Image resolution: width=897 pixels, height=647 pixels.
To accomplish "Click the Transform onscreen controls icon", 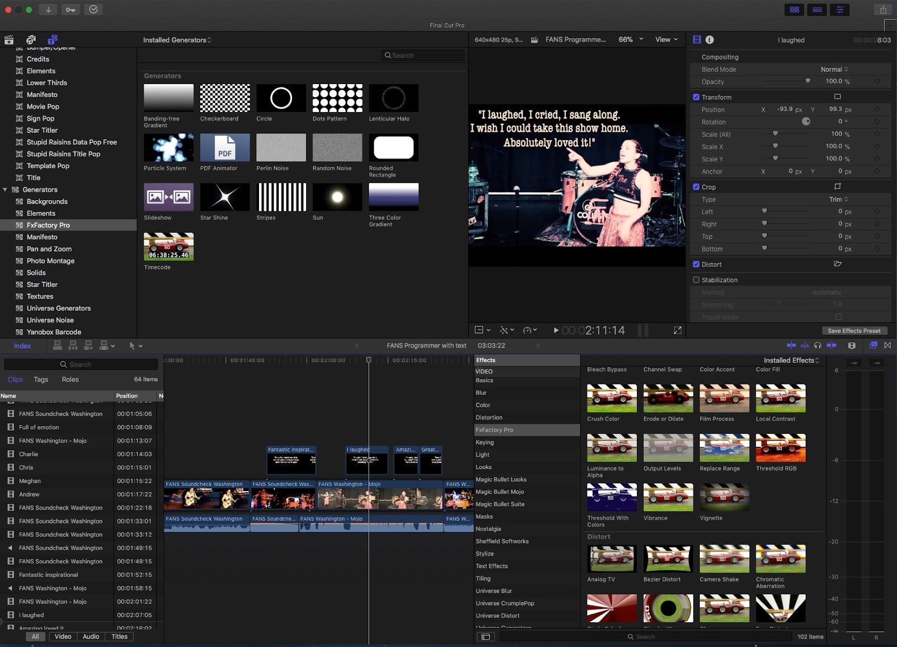I will (x=838, y=97).
